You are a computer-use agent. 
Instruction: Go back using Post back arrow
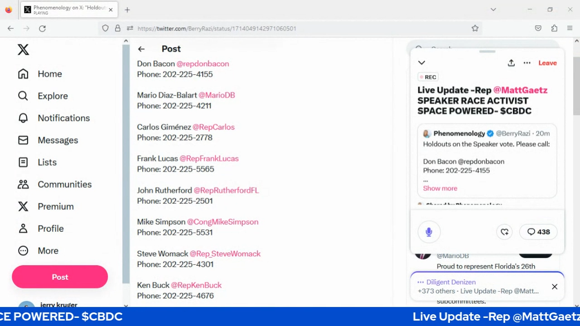pos(141,49)
